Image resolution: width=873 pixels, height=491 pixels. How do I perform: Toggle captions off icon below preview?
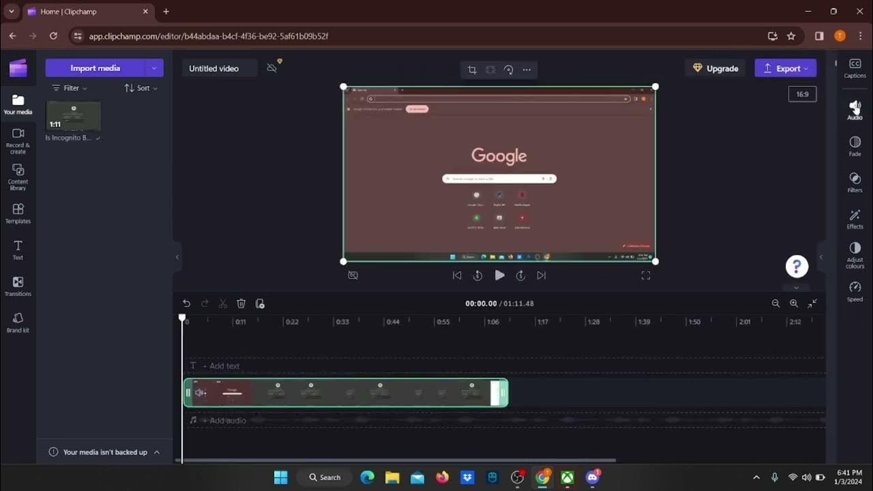(x=353, y=276)
